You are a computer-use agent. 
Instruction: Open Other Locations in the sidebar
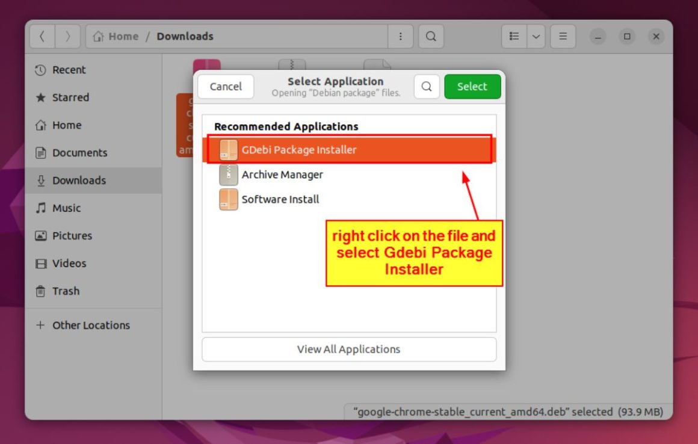pyautogui.click(x=91, y=325)
